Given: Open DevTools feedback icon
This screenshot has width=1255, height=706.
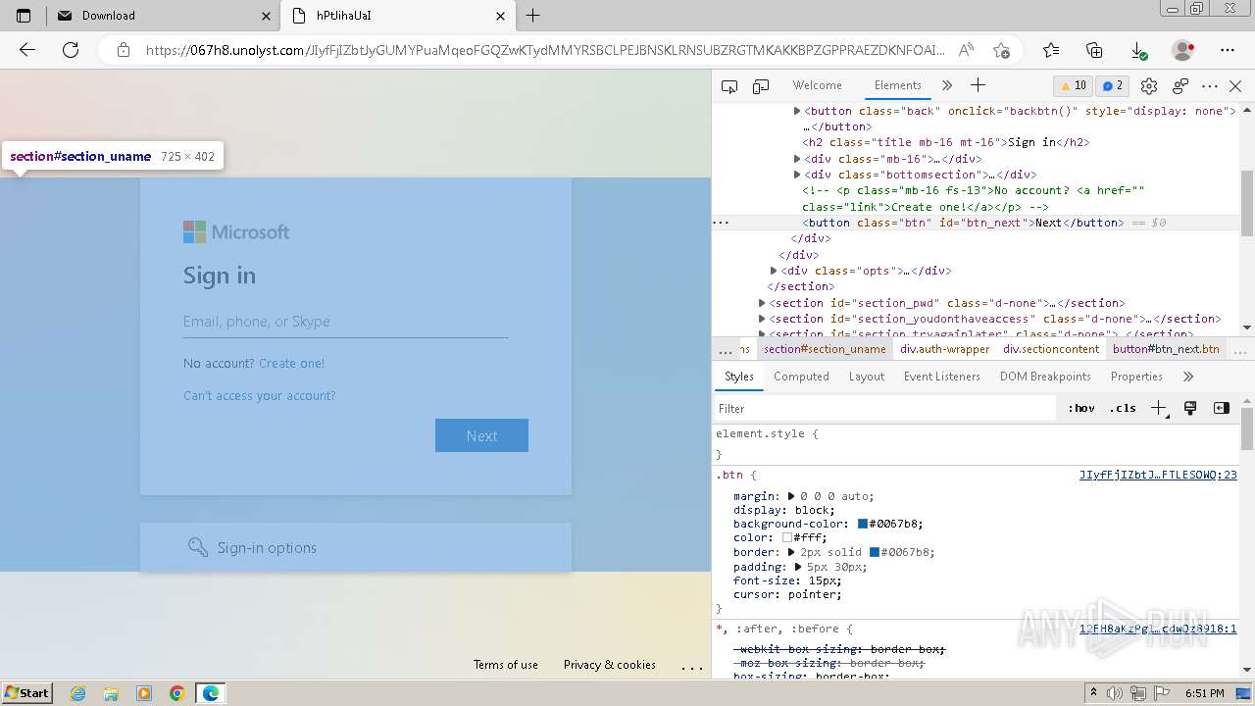Looking at the screenshot, I should [x=1180, y=86].
